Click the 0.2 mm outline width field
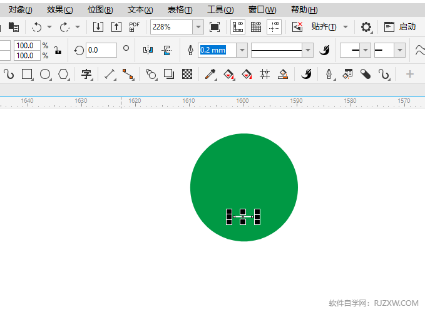The height and width of the screenshot is (314, 425). click(x=217, y=50)
